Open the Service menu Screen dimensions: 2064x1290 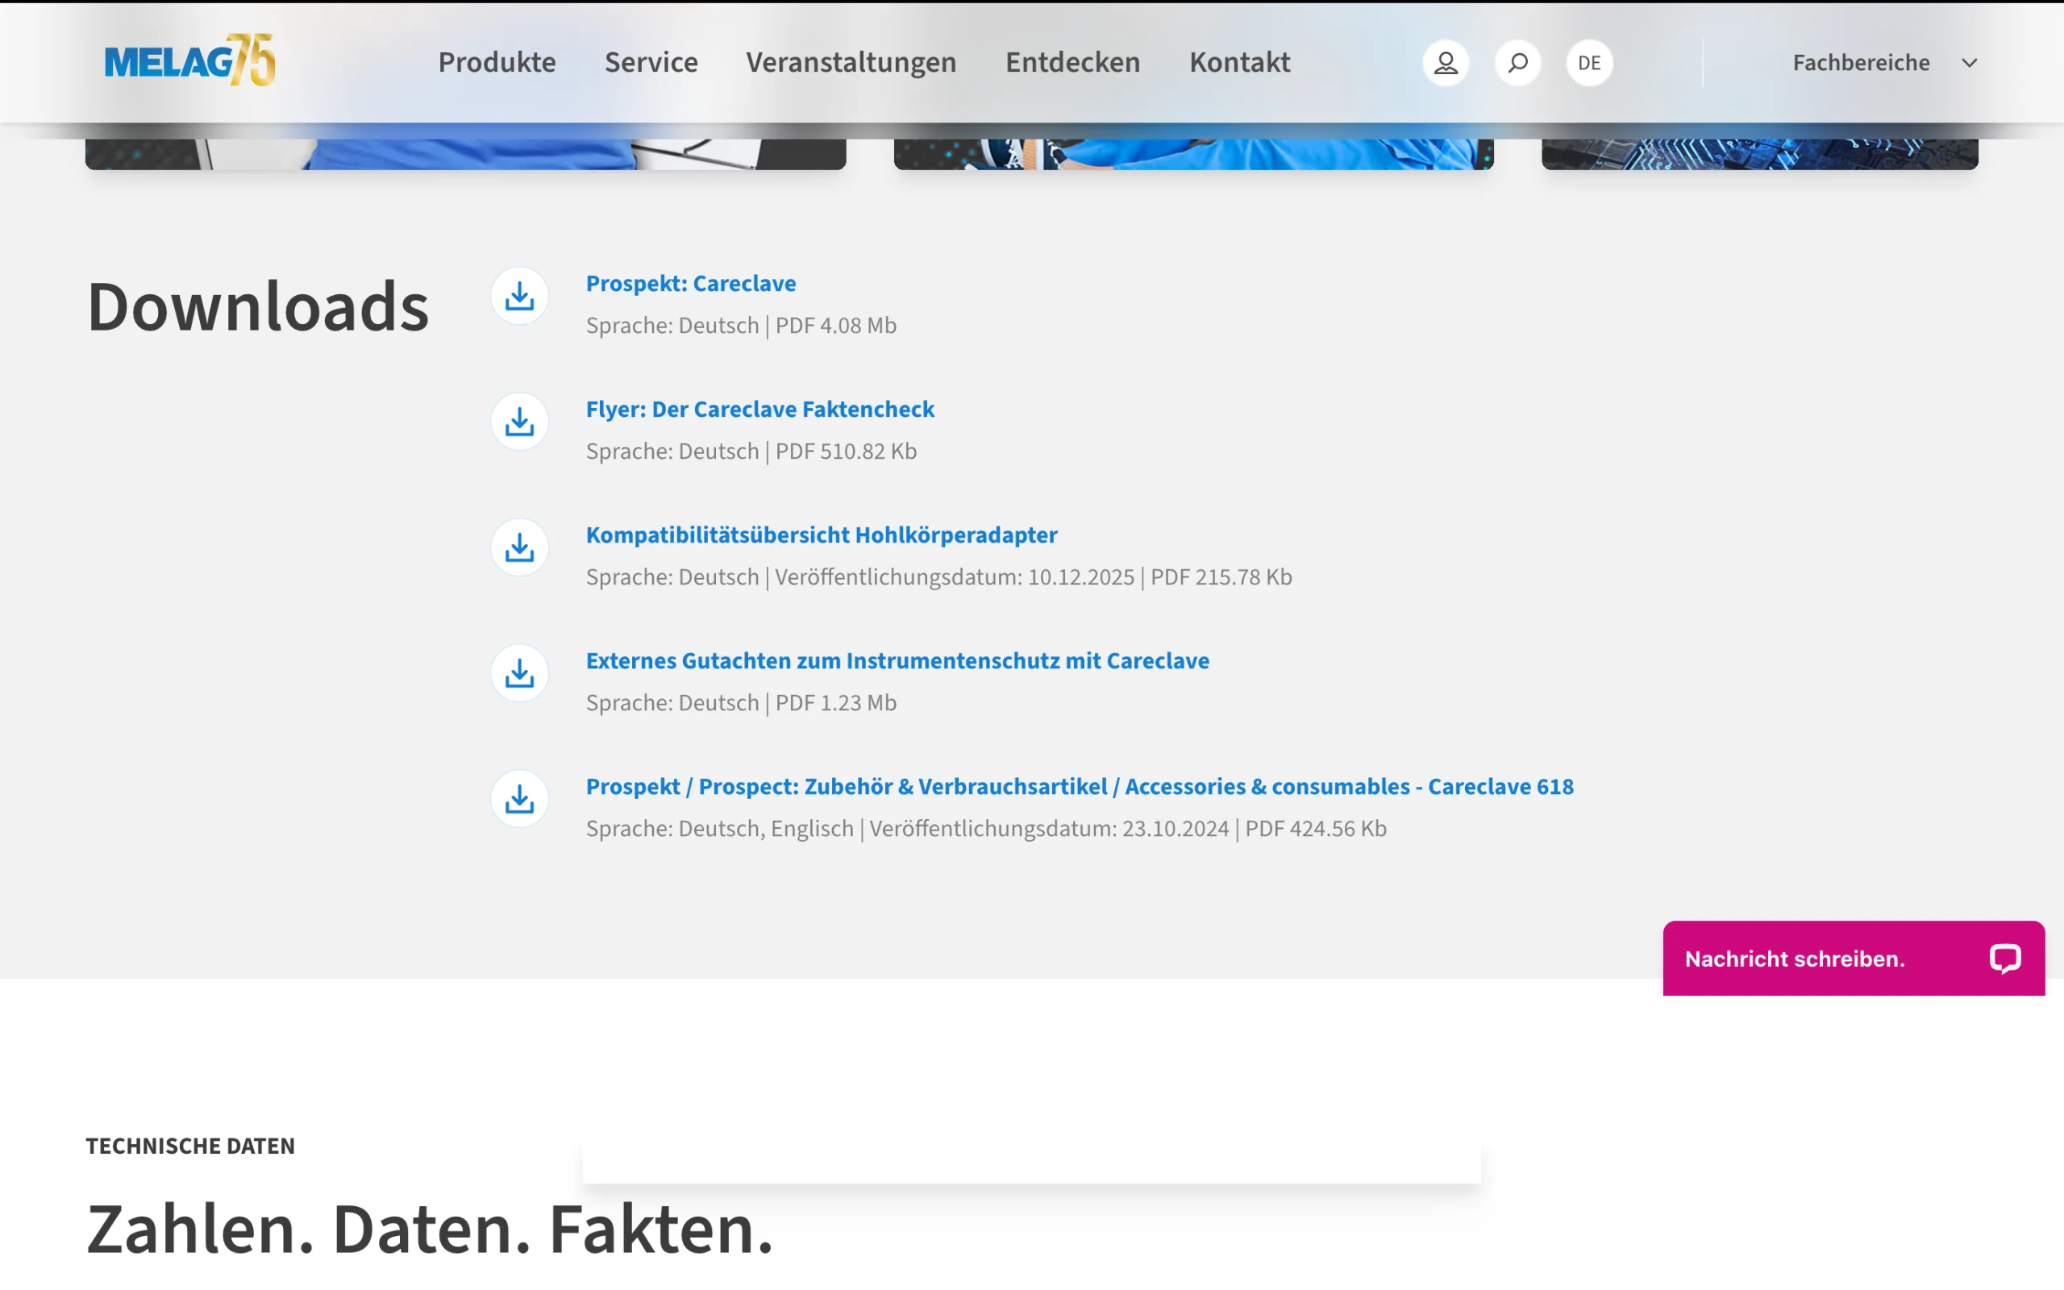tap(651, 62)
